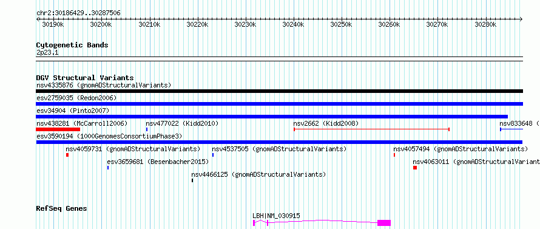Open the nsv438281 (McCarroll2006) label

click(82, 123)
